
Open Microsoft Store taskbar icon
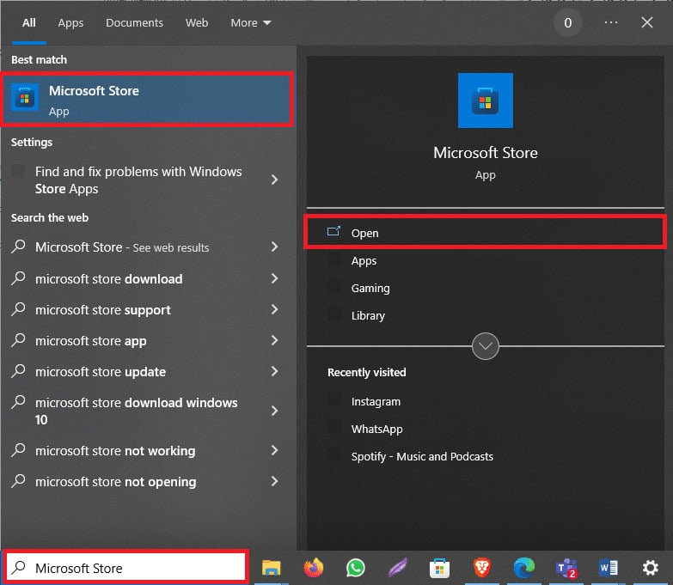pos(439,568)
